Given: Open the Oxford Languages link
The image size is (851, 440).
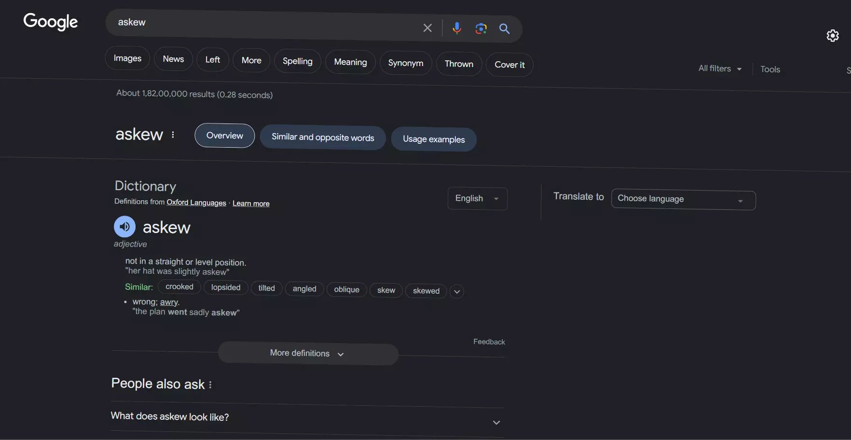Looking at the screenshot, I should [x=196, y=203].
